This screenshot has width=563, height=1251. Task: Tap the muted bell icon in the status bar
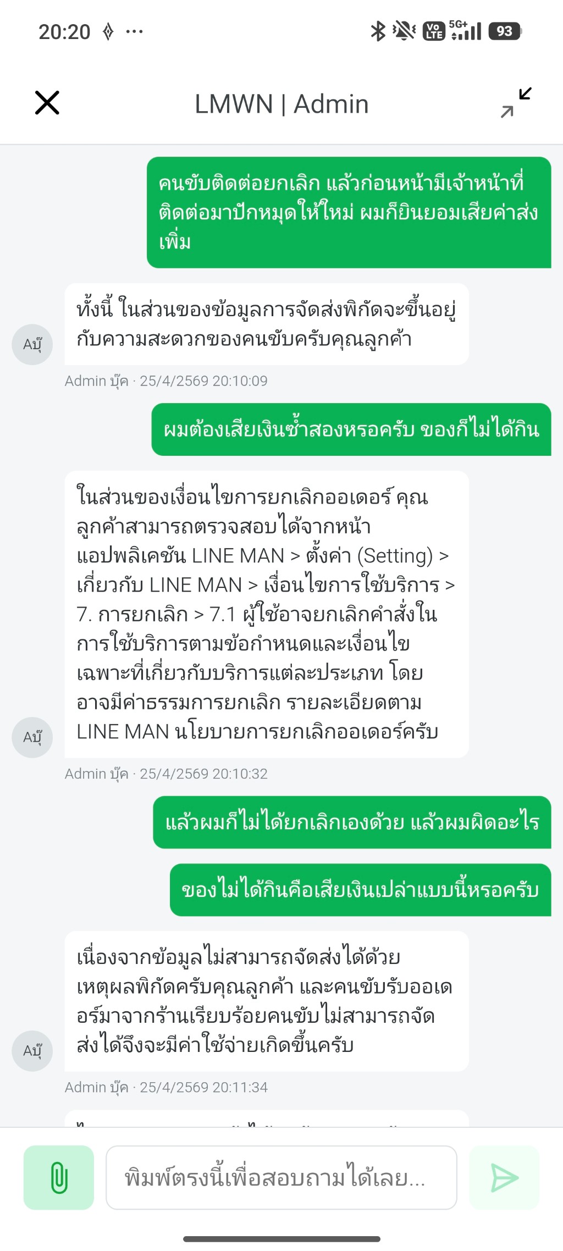tap(404, 31)
